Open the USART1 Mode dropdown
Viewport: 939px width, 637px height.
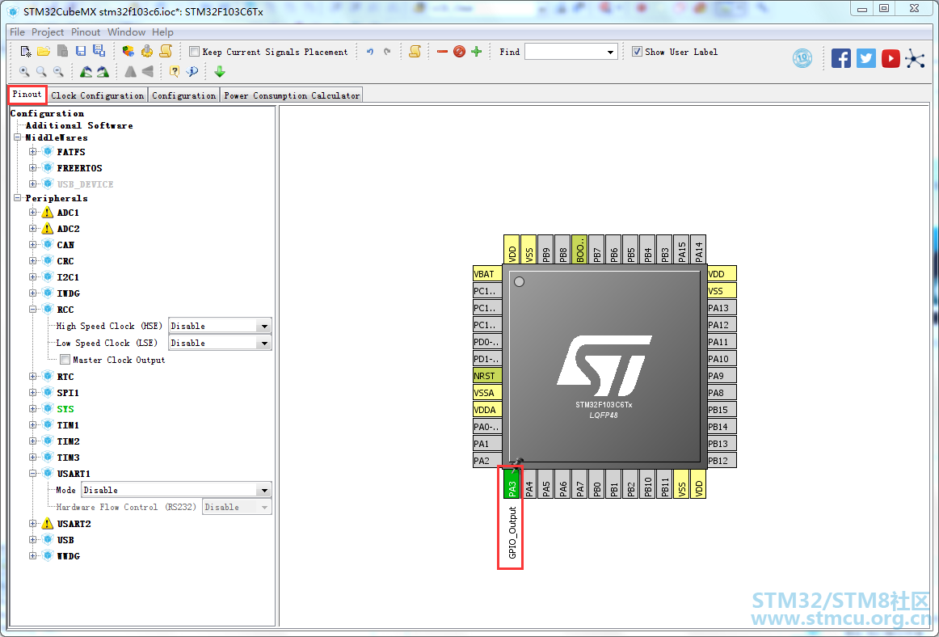[264, 490]
